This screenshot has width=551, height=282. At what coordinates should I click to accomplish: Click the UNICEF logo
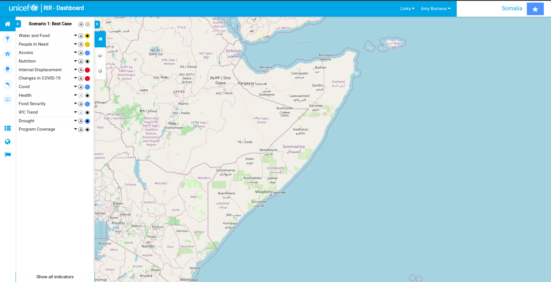pos(24,8)
